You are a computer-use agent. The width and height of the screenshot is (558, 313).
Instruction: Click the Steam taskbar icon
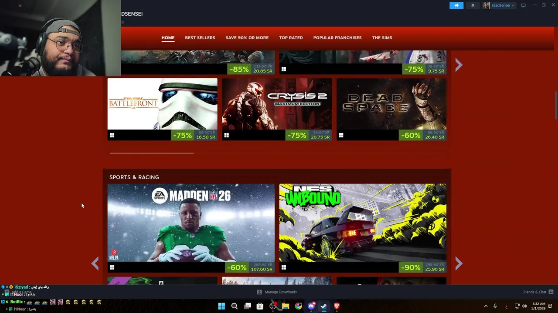[x=324, y=306]
